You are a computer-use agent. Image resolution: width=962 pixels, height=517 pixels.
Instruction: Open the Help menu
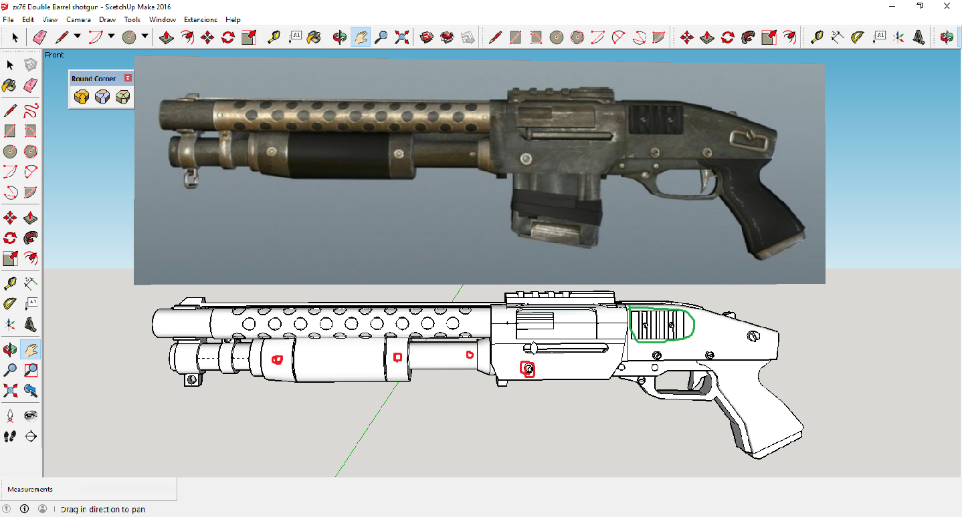click(x=233, y=19)
